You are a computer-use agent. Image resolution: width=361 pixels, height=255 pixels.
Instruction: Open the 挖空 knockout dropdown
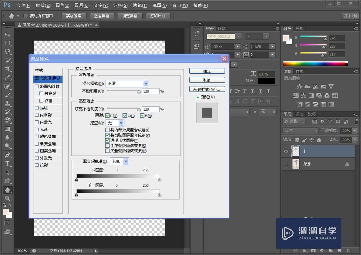[x=115, y=123]
